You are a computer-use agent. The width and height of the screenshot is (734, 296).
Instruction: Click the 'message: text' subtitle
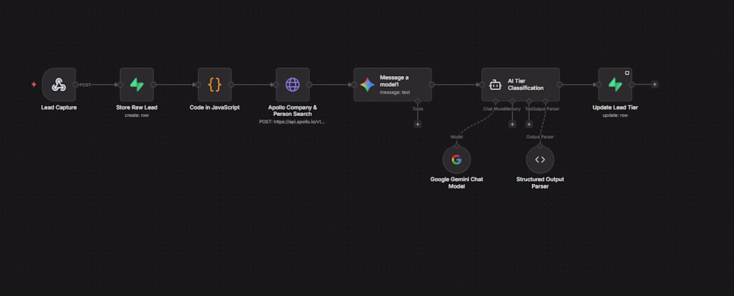pos(394,92)
